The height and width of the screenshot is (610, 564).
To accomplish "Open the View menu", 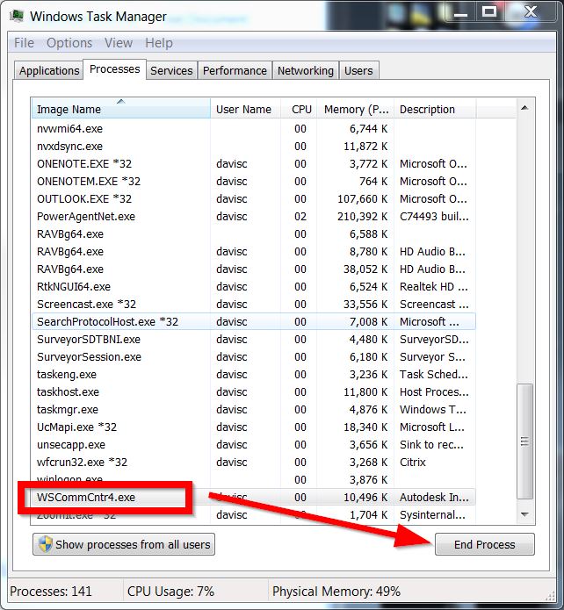I will [119, 43].
